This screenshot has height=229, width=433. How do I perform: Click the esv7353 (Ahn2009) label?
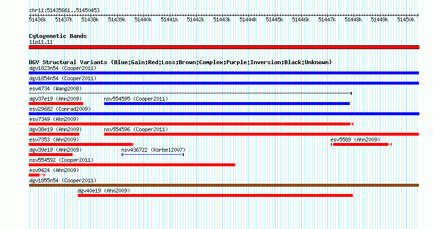click(x=54, y=140)
